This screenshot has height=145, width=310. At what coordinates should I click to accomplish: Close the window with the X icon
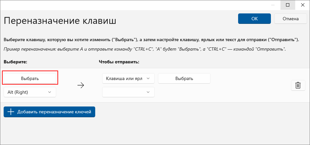(x=302, y=5)
